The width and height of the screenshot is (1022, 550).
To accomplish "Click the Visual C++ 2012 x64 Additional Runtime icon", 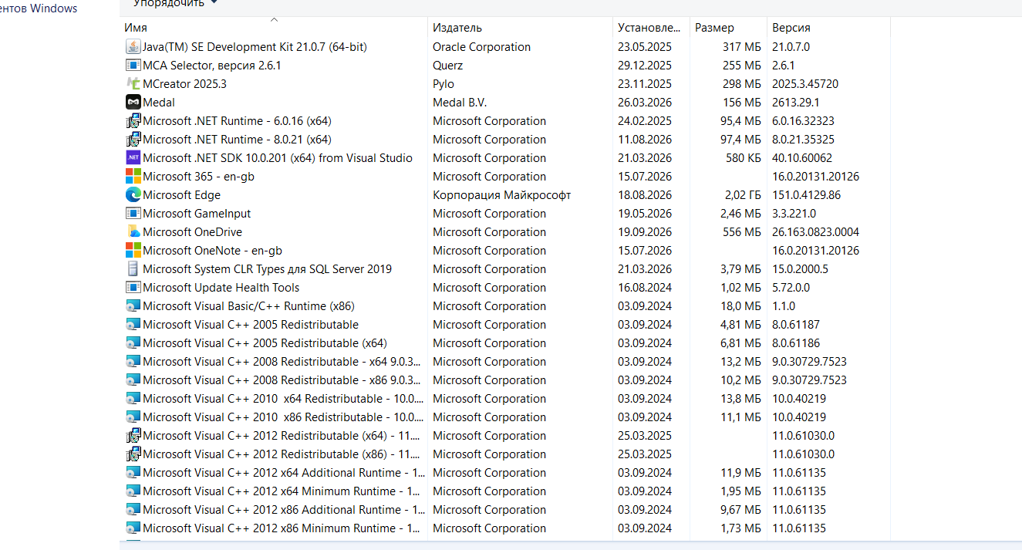I will point(133,473).
